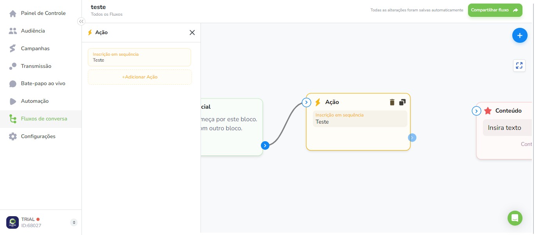Expand the TRIAL account switcher arrows
535x235 pixels.
click(74, 222)
